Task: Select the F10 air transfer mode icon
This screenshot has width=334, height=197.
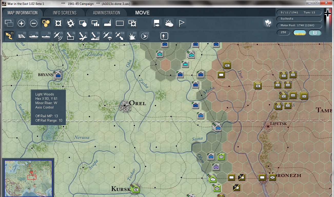Action: click(x=120, y=36)
